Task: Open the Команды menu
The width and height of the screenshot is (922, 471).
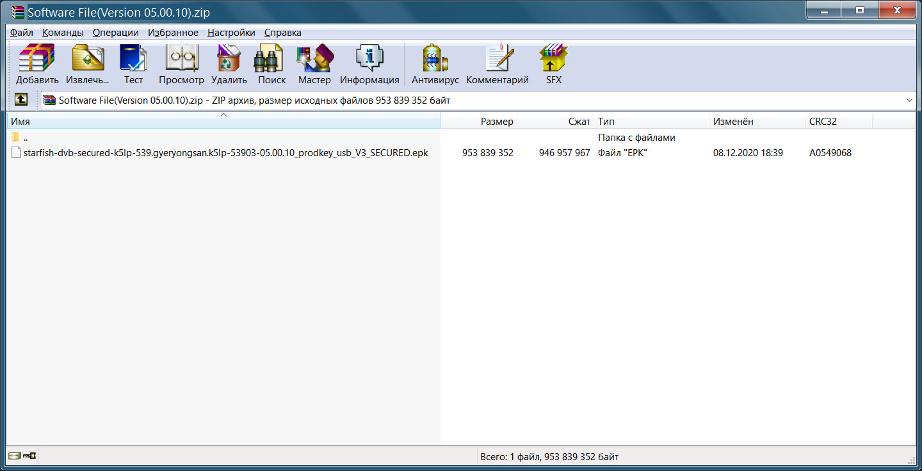Action: click(x=63, y=33)
